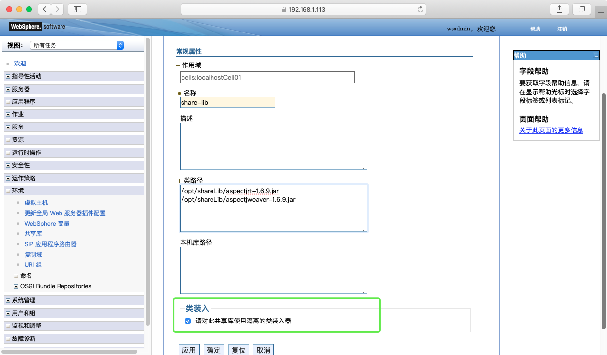The width and height of the screenshot is (607, 355).
Task: Click the navigation pane vertical scrollbar
Action: click(147, 182)
